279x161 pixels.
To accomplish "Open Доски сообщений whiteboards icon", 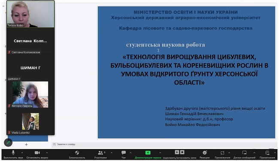I will (x=244, y=153).
